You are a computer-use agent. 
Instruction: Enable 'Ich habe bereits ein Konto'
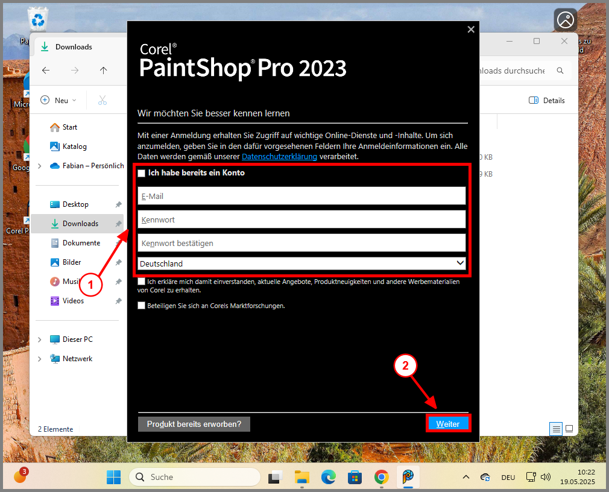142,172
